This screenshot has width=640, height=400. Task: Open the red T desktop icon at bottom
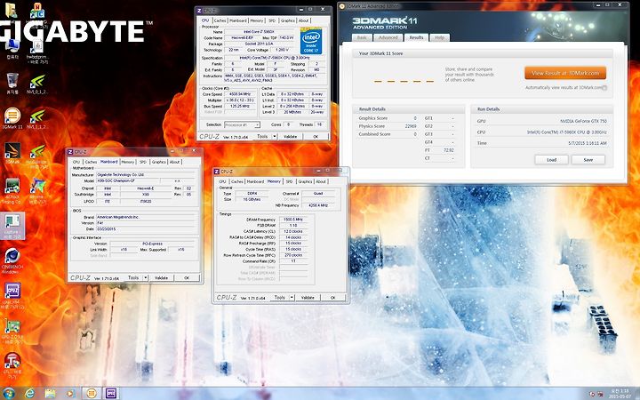(x=12, y=364)
